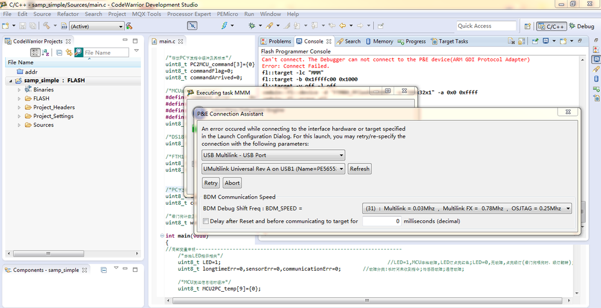The height and width of the screenshot is (308, 601).
Task: Click the Display Selected Console monitor icon
Action: pyautogui.click(x=546, y=41)
